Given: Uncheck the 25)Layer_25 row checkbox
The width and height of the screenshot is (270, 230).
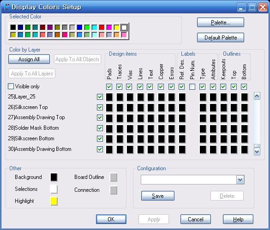Looking at the screenshot, I should pos(100,97).
